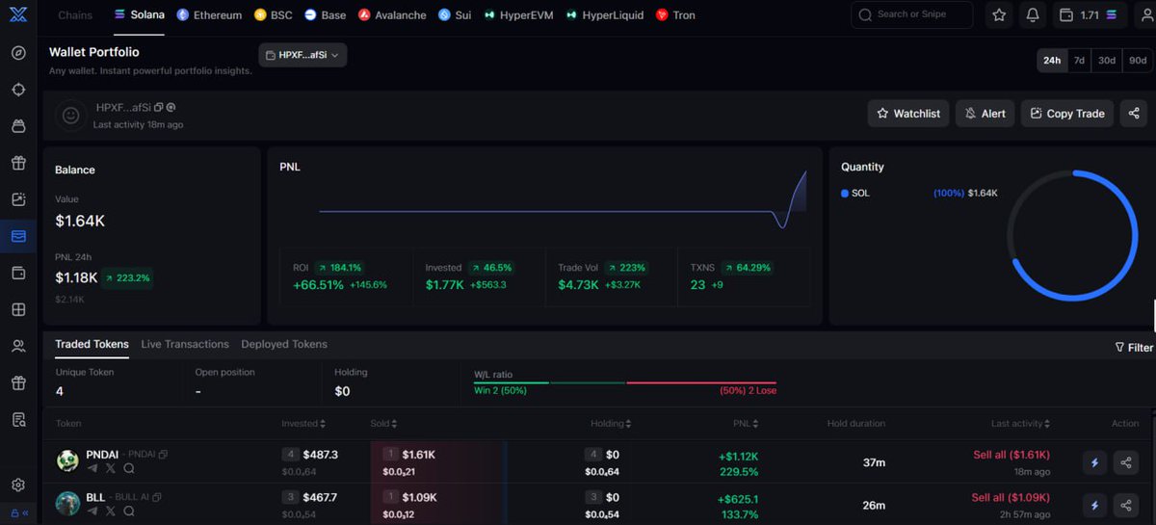Sort table by Last activity column

click(x=1020, y=424)
